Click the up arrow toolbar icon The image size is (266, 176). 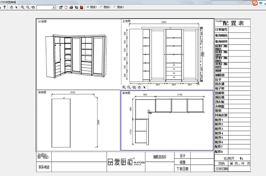(x=5, y=7)
